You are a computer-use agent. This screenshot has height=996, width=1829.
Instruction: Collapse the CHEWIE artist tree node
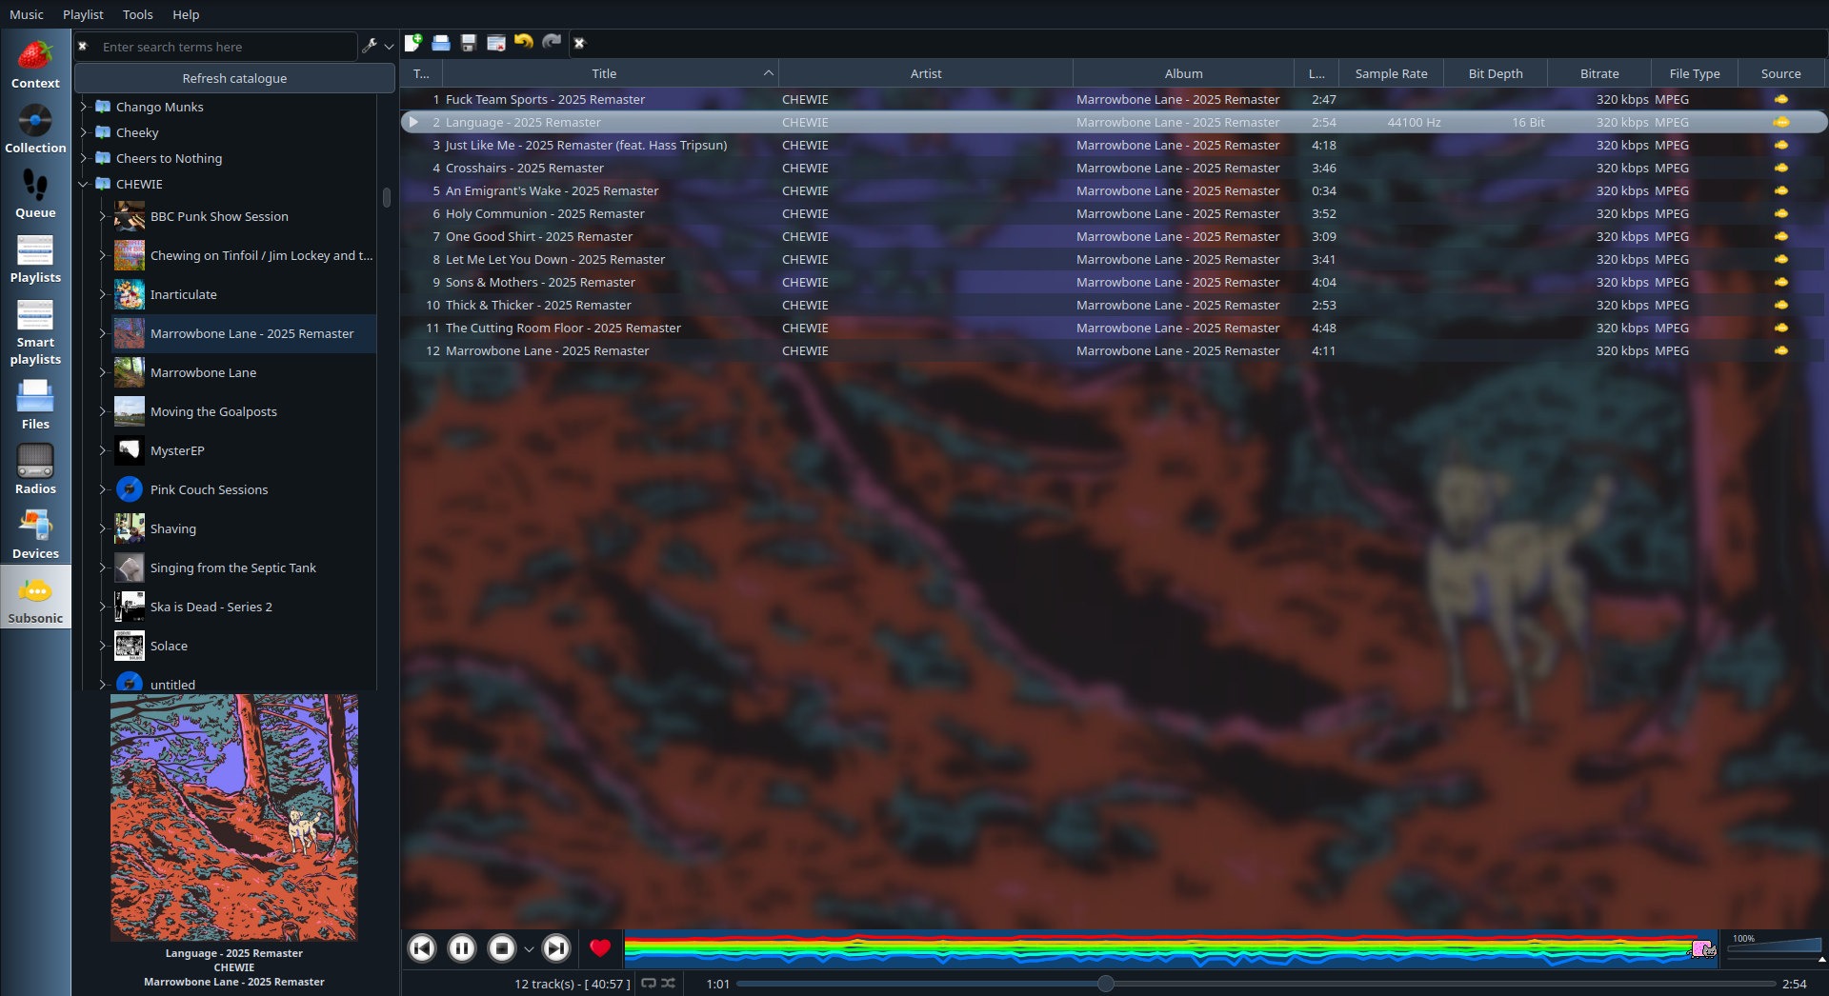(x=84, y=184)
